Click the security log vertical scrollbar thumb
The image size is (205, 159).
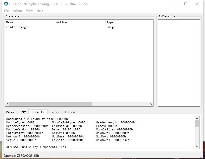pyautogui.click(x=197, y=123)
